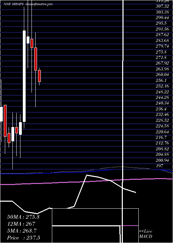Click the 212.76 price axis label
The image size is (173, 243).
(162, 143)
